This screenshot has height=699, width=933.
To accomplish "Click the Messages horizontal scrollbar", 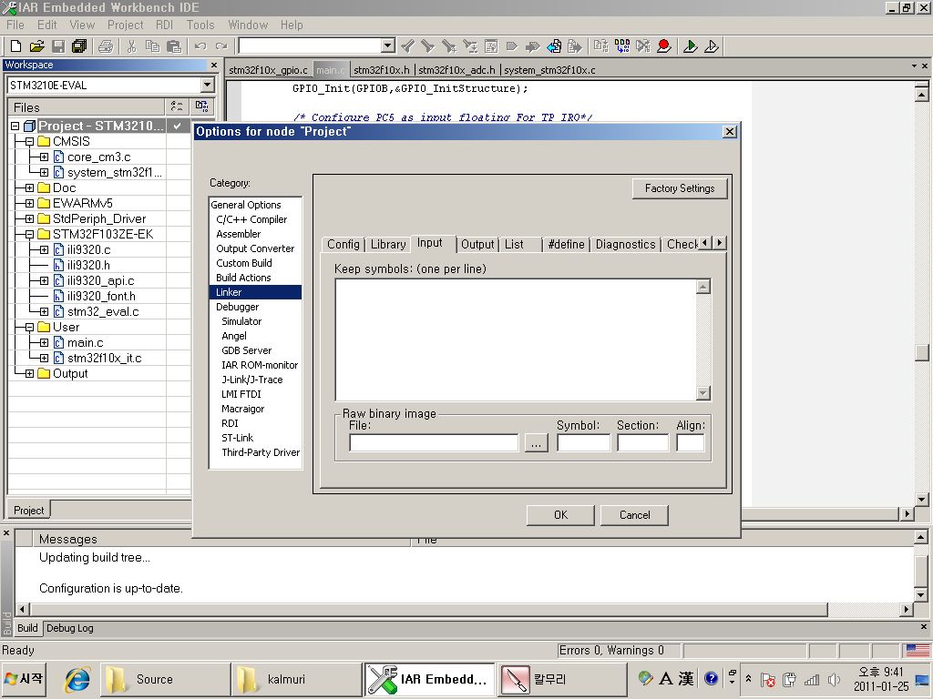I will point(428,609).
